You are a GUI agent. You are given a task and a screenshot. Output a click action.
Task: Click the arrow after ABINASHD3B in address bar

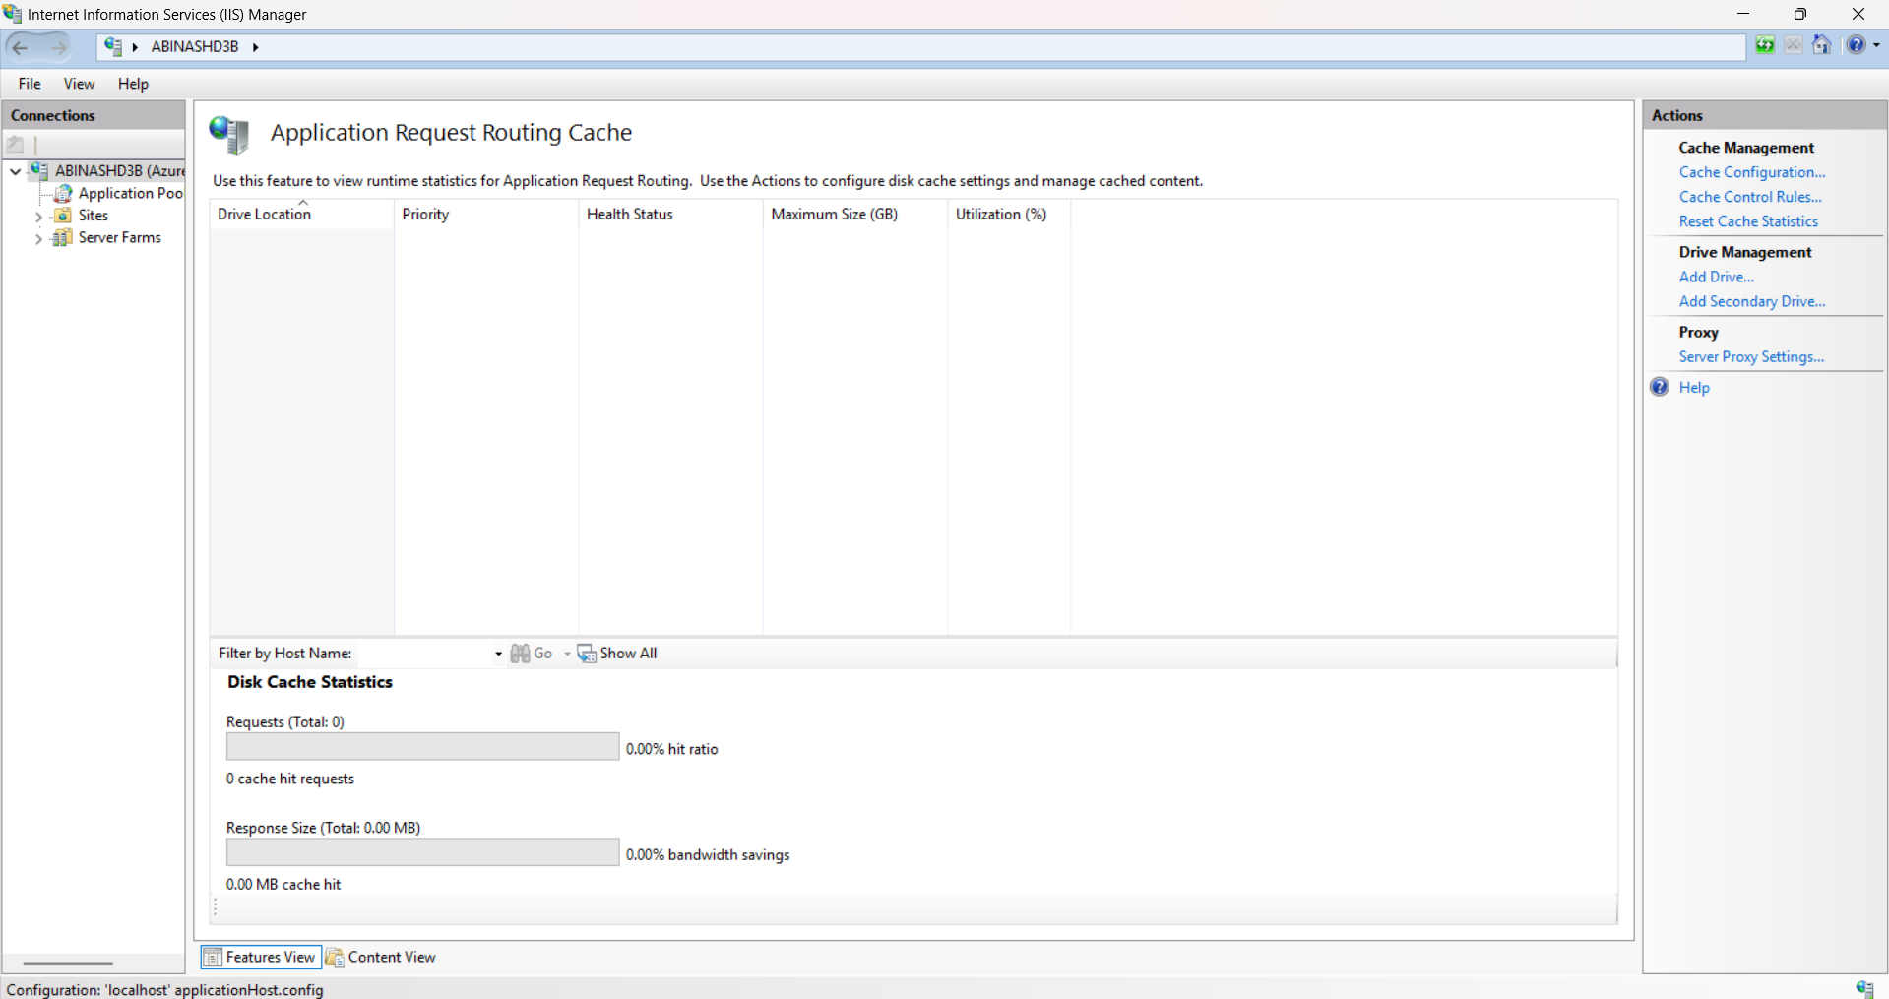coord(255,47)
